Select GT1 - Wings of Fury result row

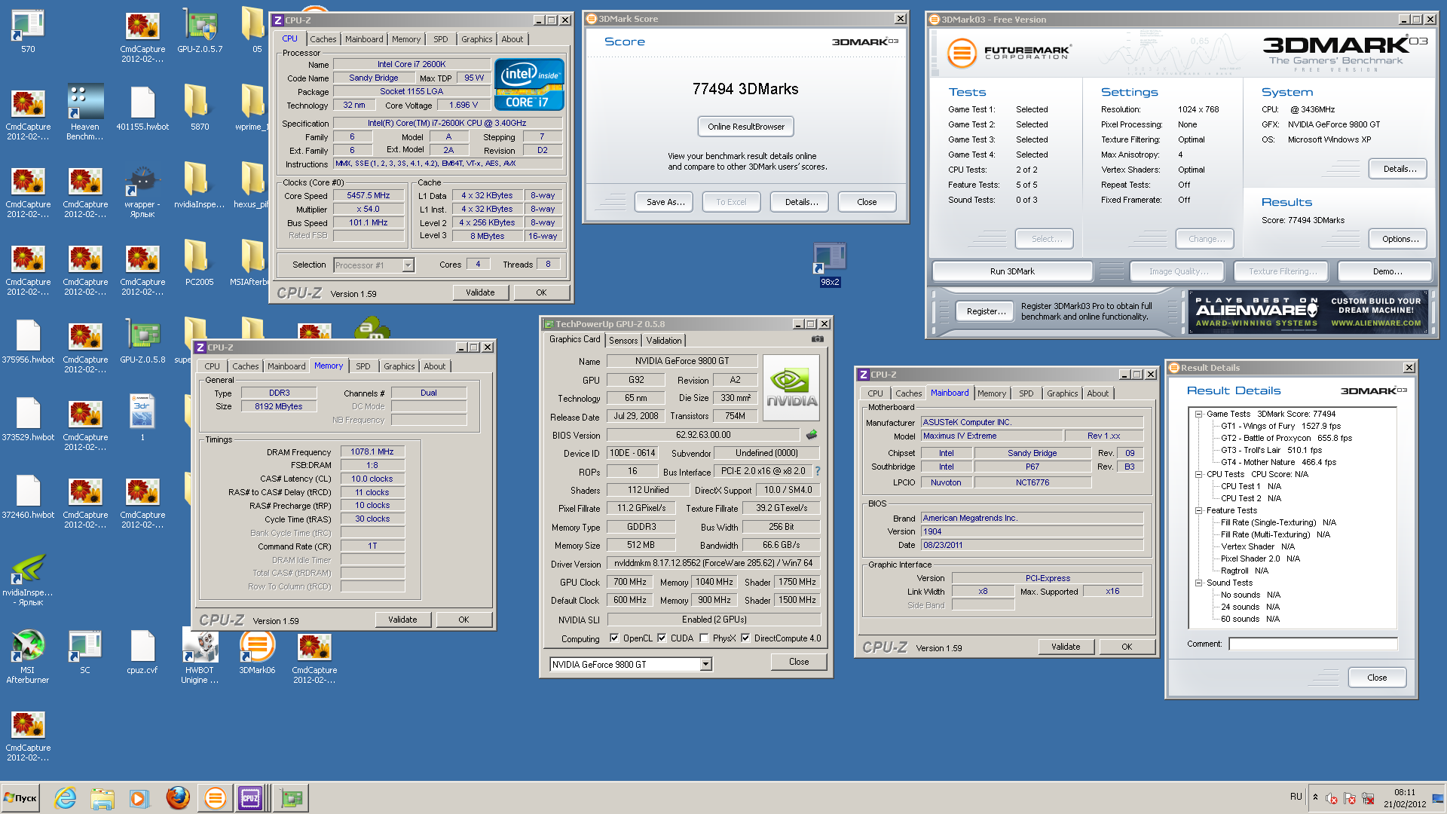pos(1280,426)
